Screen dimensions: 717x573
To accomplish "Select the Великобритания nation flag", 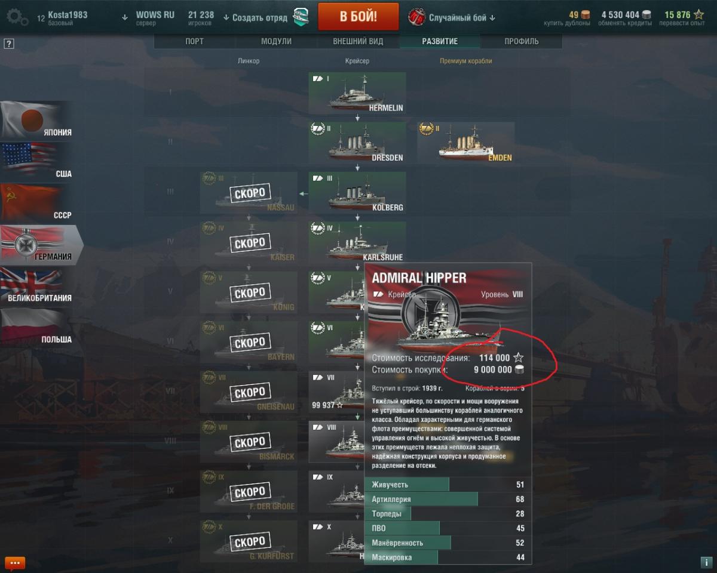I will pyautogui.click(x=37, y=285).
